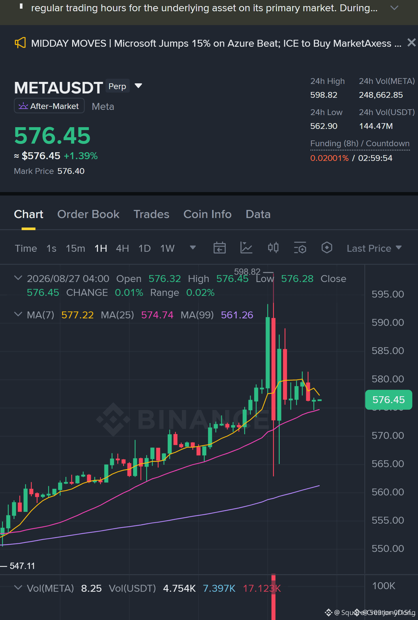Select the 1W interval
The width and height of the screenshot is (418, 620).
pos(167,248)
